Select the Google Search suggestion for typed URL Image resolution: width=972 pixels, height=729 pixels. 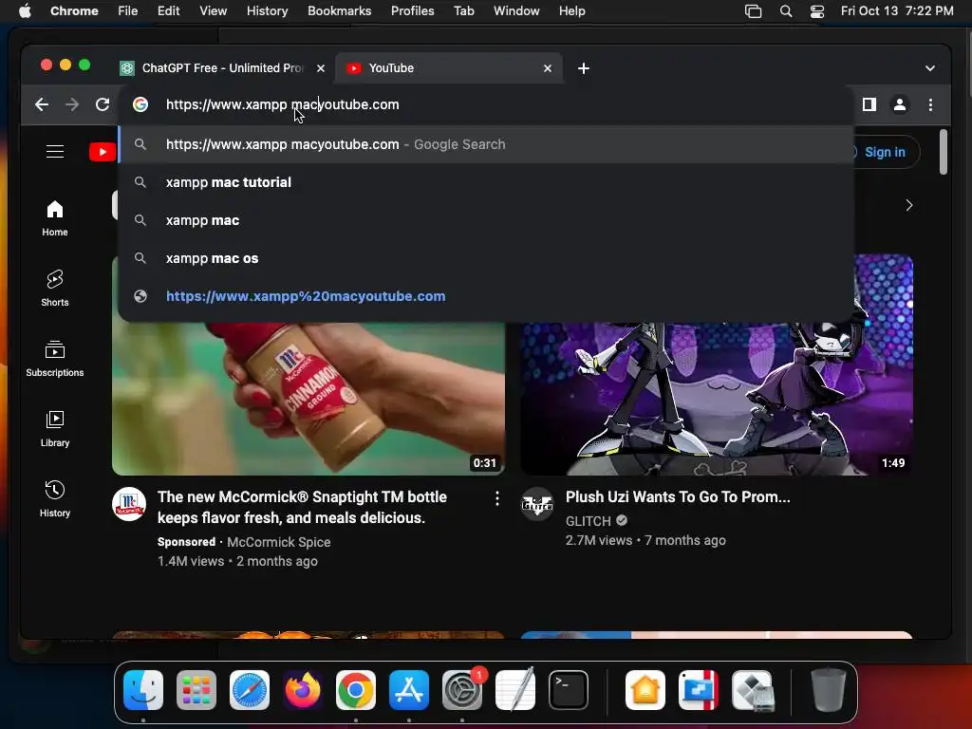(x=487, y=144)
